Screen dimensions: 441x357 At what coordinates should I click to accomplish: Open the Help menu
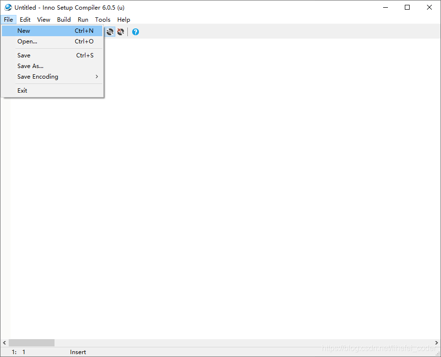point(124,20)
